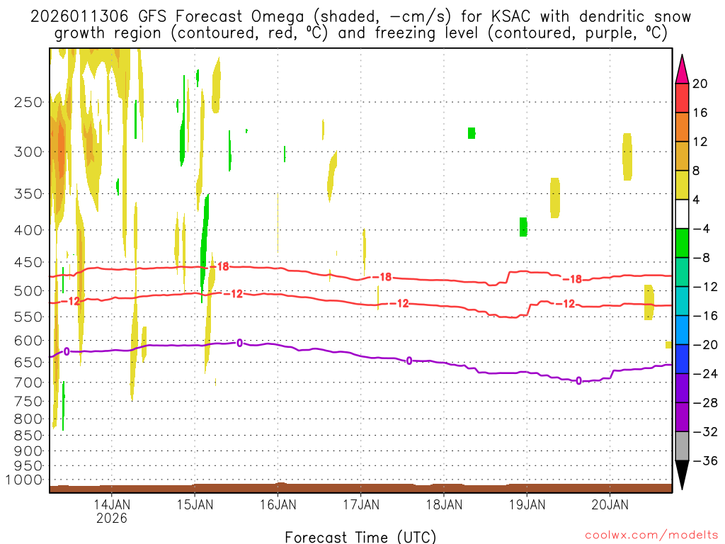The width and height of the screenshot is (725, 544).
Task: Click the -12 contour label after 19JAN
Action: [x=566, y=304]
